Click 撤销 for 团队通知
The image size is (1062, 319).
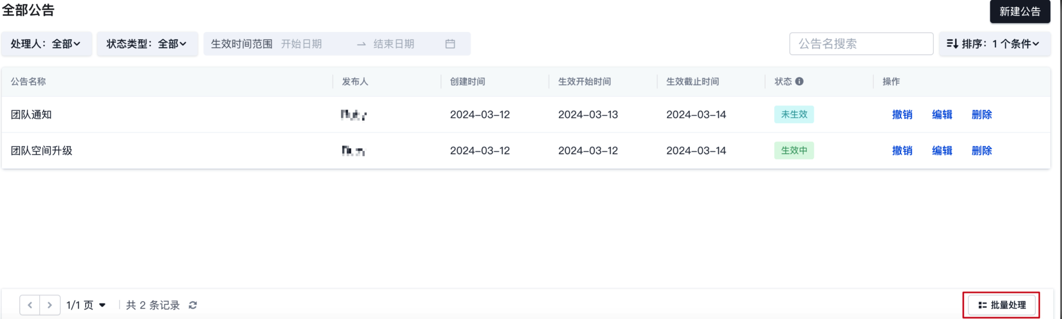tap(902, 115)
